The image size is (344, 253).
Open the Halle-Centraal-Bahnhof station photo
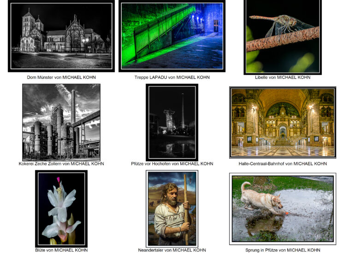(x=283, y=122)
